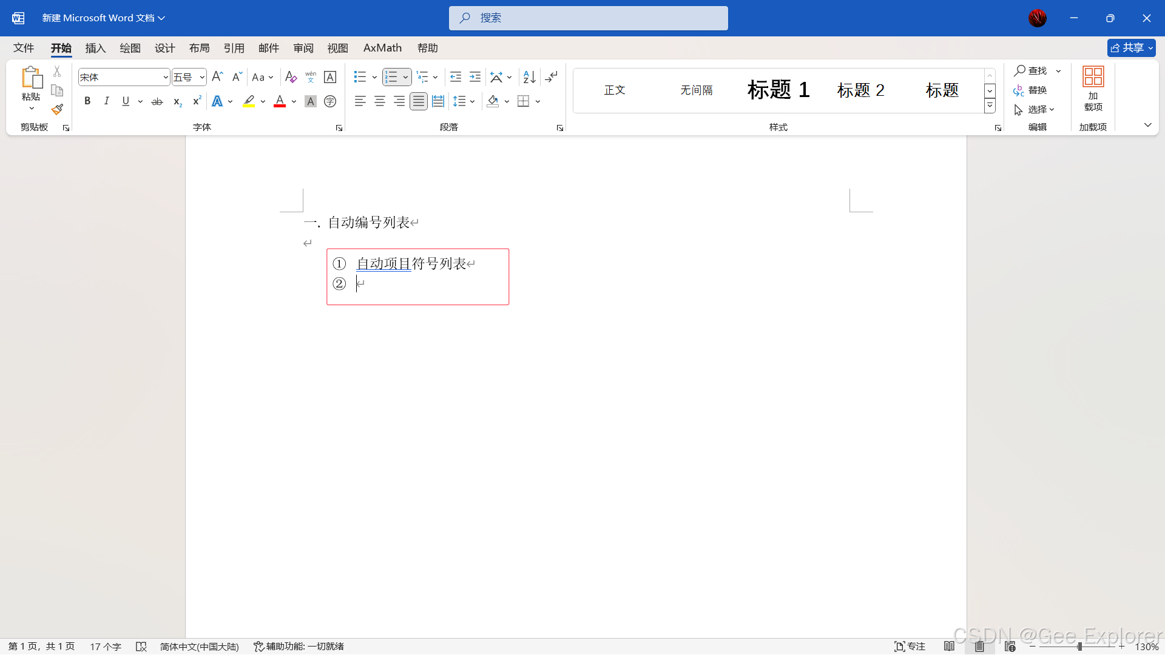1165x655 pixels.
Task: Click the Sort A-Z icon
Action: click(529, 77)
